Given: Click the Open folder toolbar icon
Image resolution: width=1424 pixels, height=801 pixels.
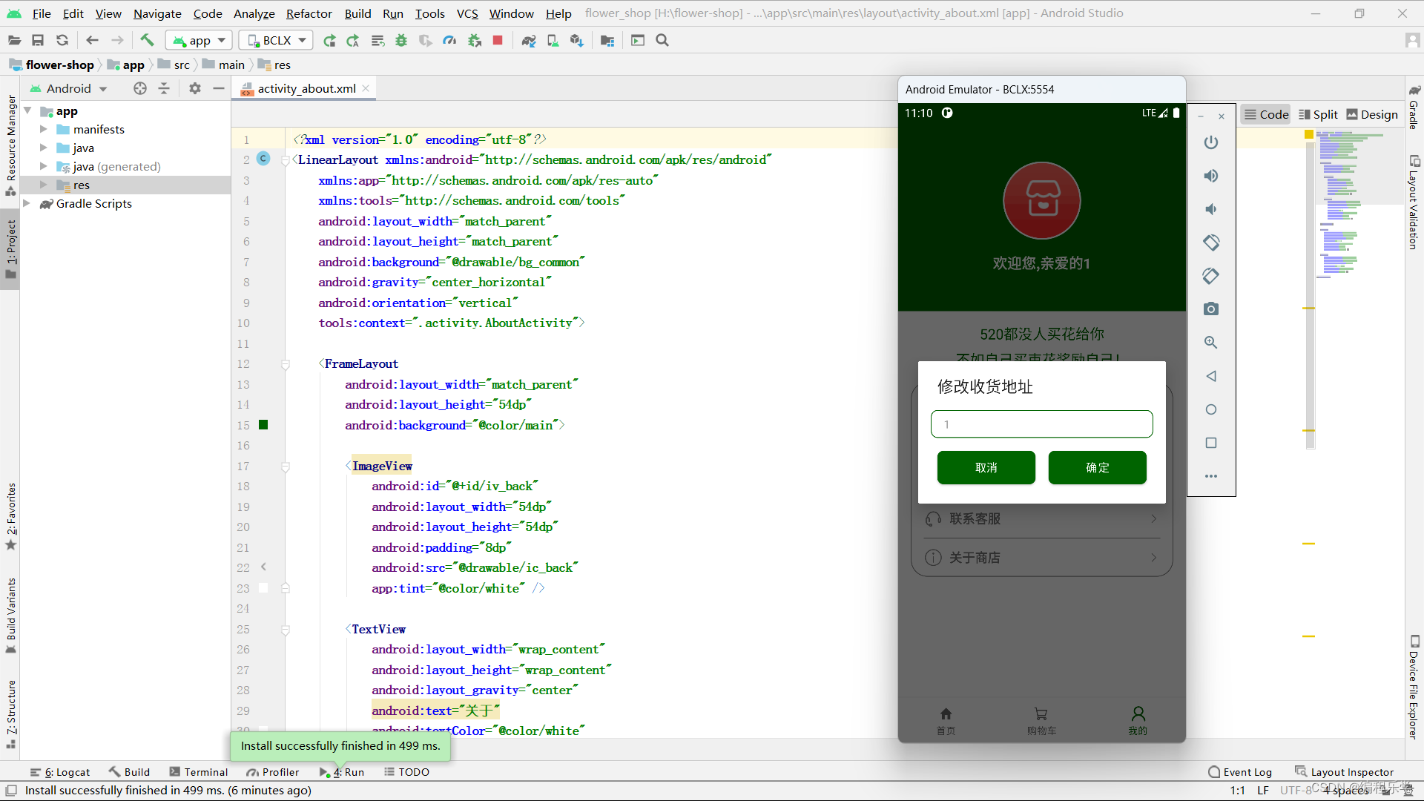Looking at the screenshot, I should pos(14,40).
